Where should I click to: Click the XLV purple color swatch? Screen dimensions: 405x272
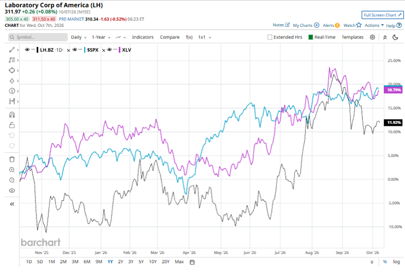[x=119, y=50]
